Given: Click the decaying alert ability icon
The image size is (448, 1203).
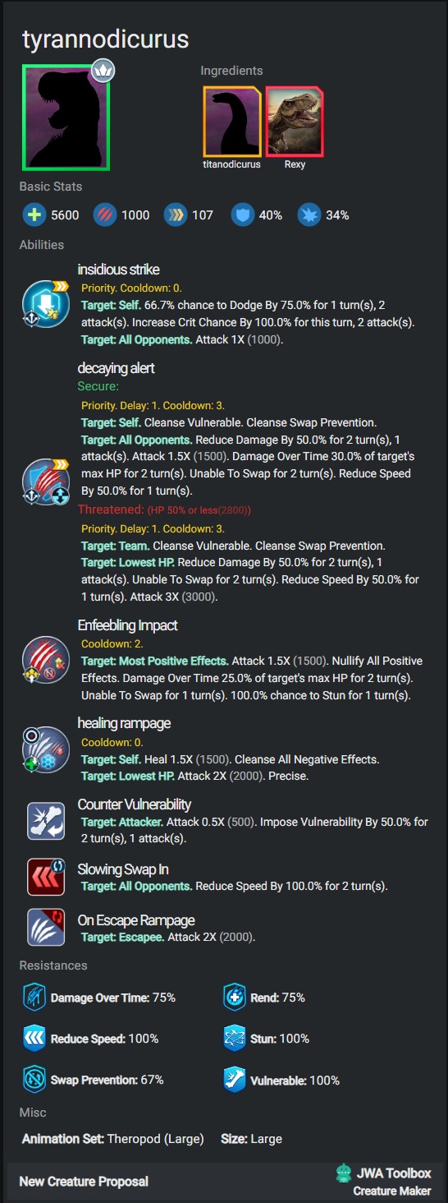Looking at the screenshot, I should (47, 482).
